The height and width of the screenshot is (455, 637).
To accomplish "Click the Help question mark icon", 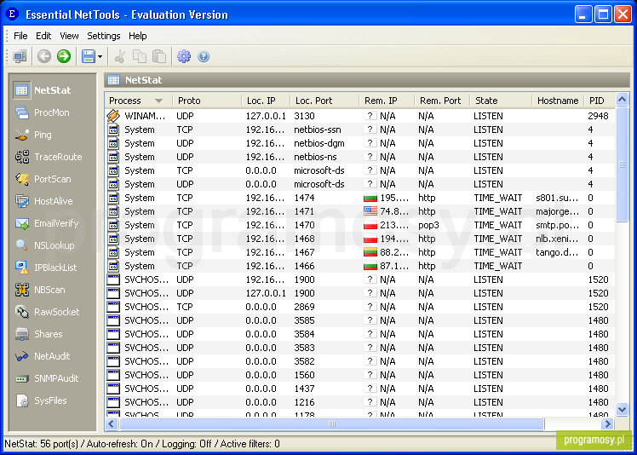I will pos(204,56).
